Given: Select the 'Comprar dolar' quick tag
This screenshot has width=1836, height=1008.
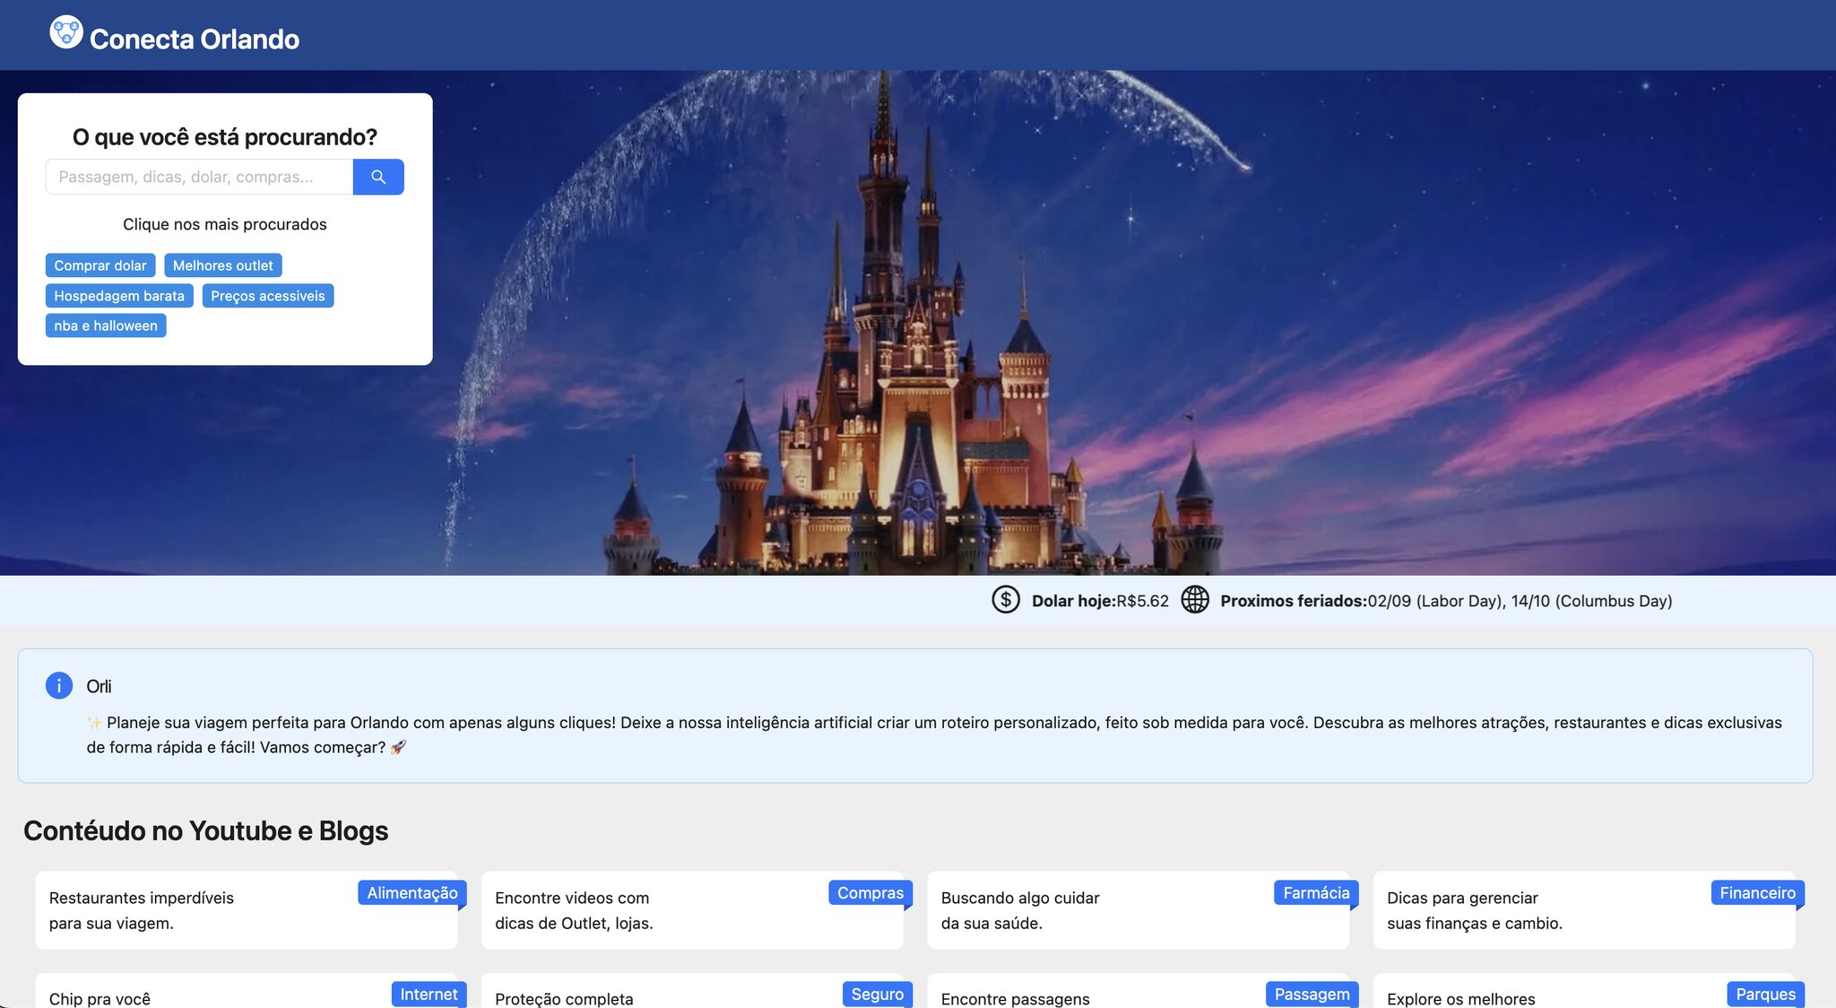Looking at the screenshot, I should coord(100,265).
